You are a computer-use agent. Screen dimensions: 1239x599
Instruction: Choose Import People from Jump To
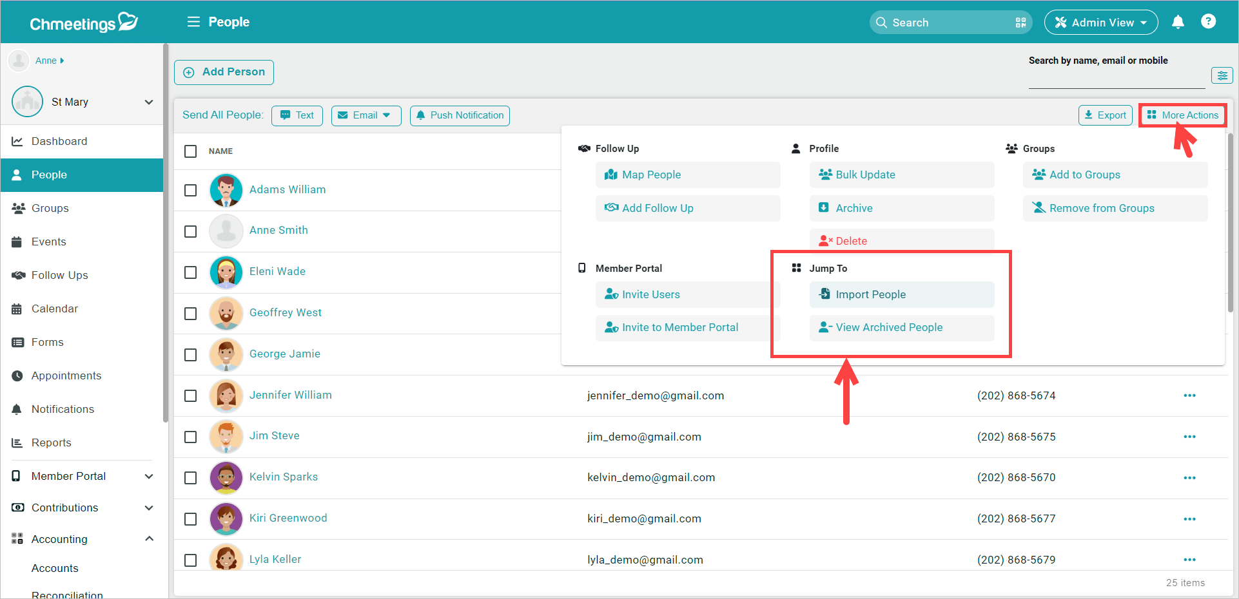(x=901, y=294)
